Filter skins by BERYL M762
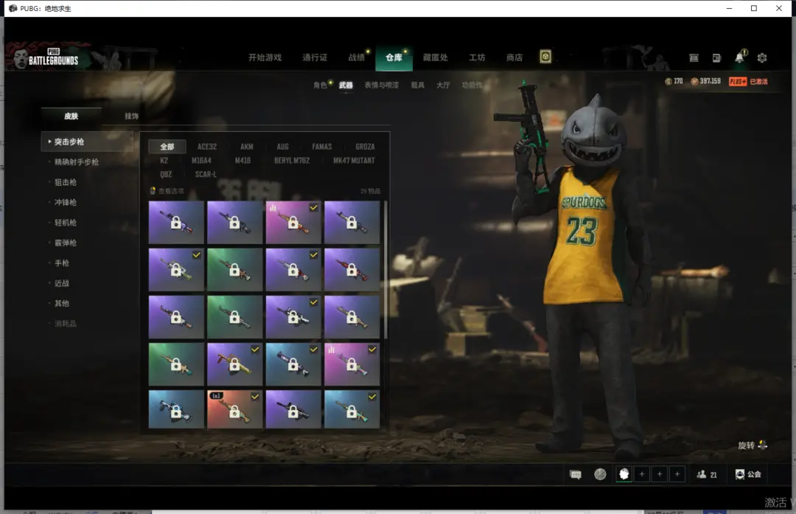796x514 pixels. [x=292, y=161]
